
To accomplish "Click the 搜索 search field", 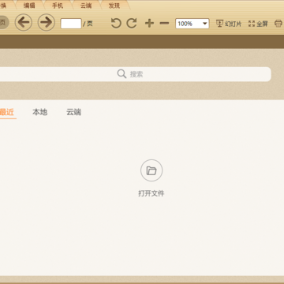I will (136, 74).
